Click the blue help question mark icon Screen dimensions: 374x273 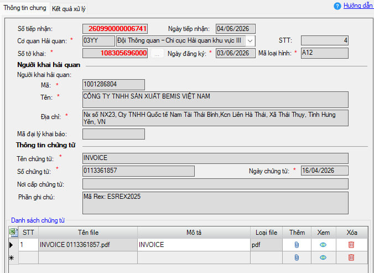click(x=337, y=6)
